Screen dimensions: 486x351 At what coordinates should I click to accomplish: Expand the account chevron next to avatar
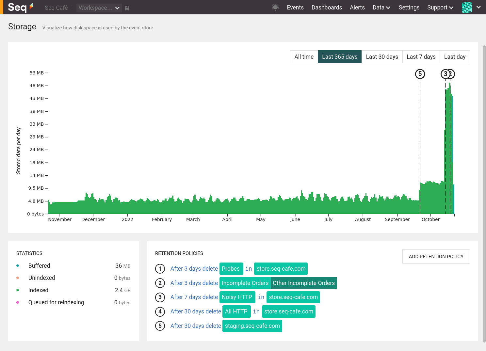478,7
